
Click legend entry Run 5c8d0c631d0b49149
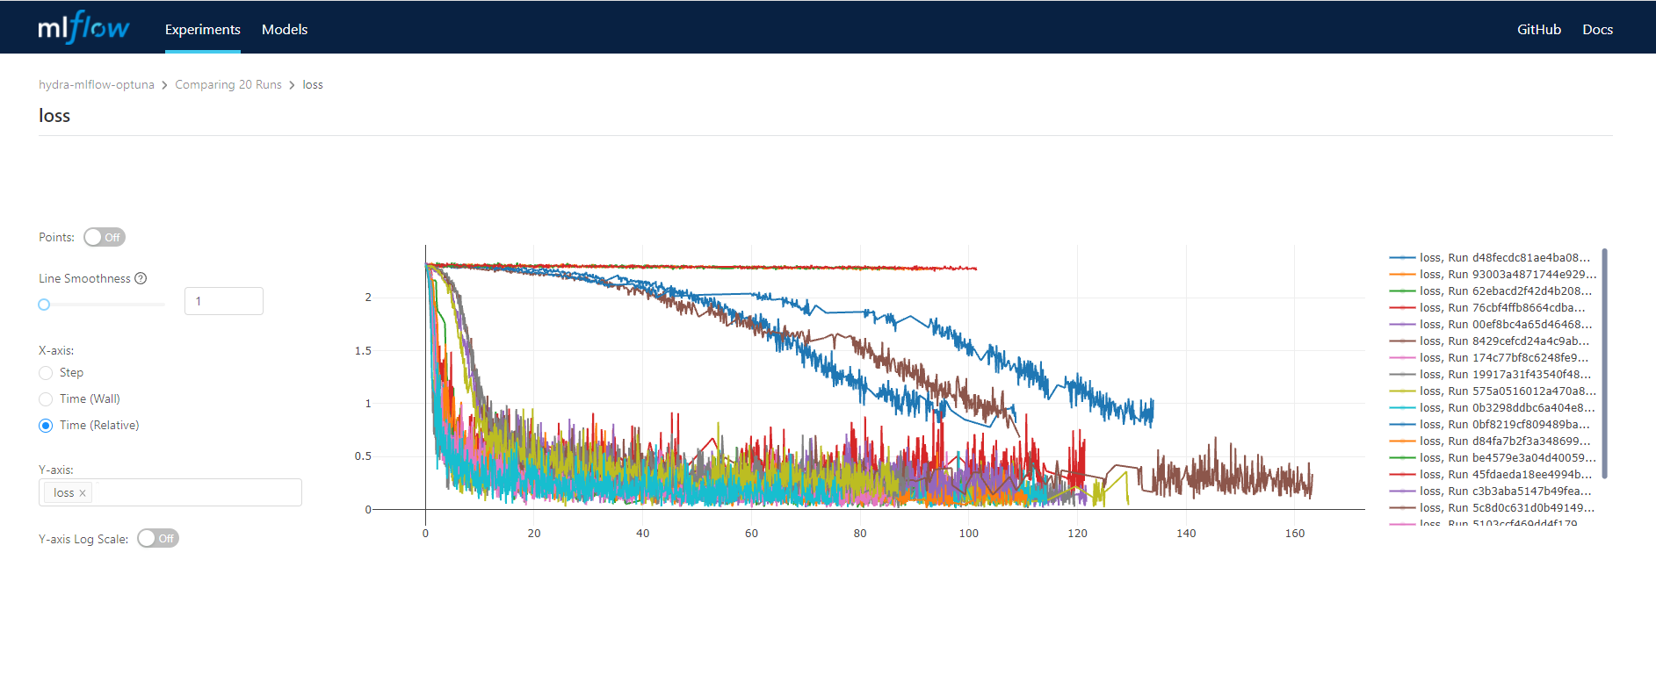tap(1492, 507)
